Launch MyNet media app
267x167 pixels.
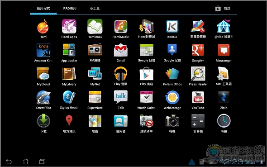pos(95,76)
